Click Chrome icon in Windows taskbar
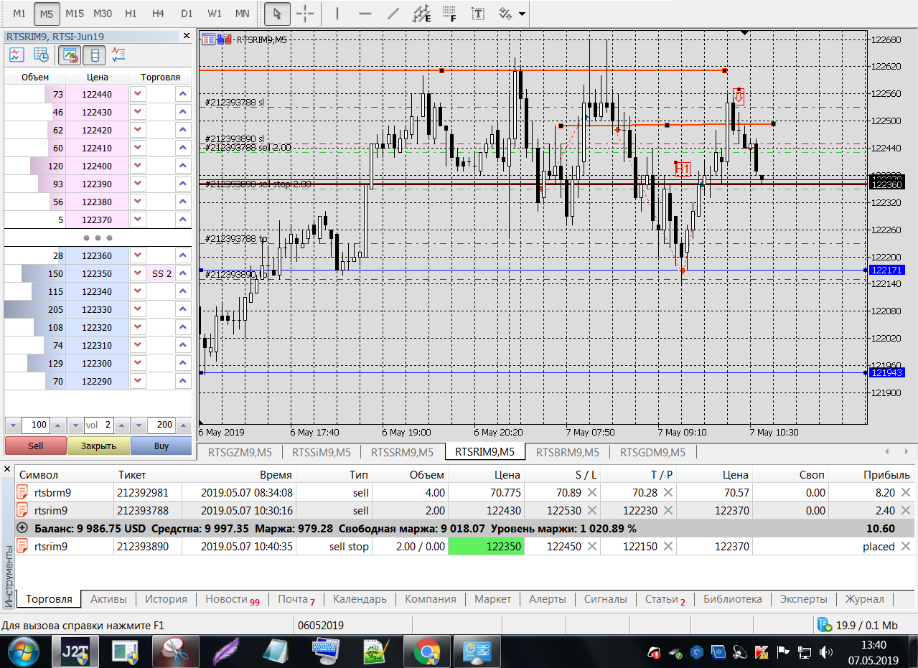 (426, 652)
